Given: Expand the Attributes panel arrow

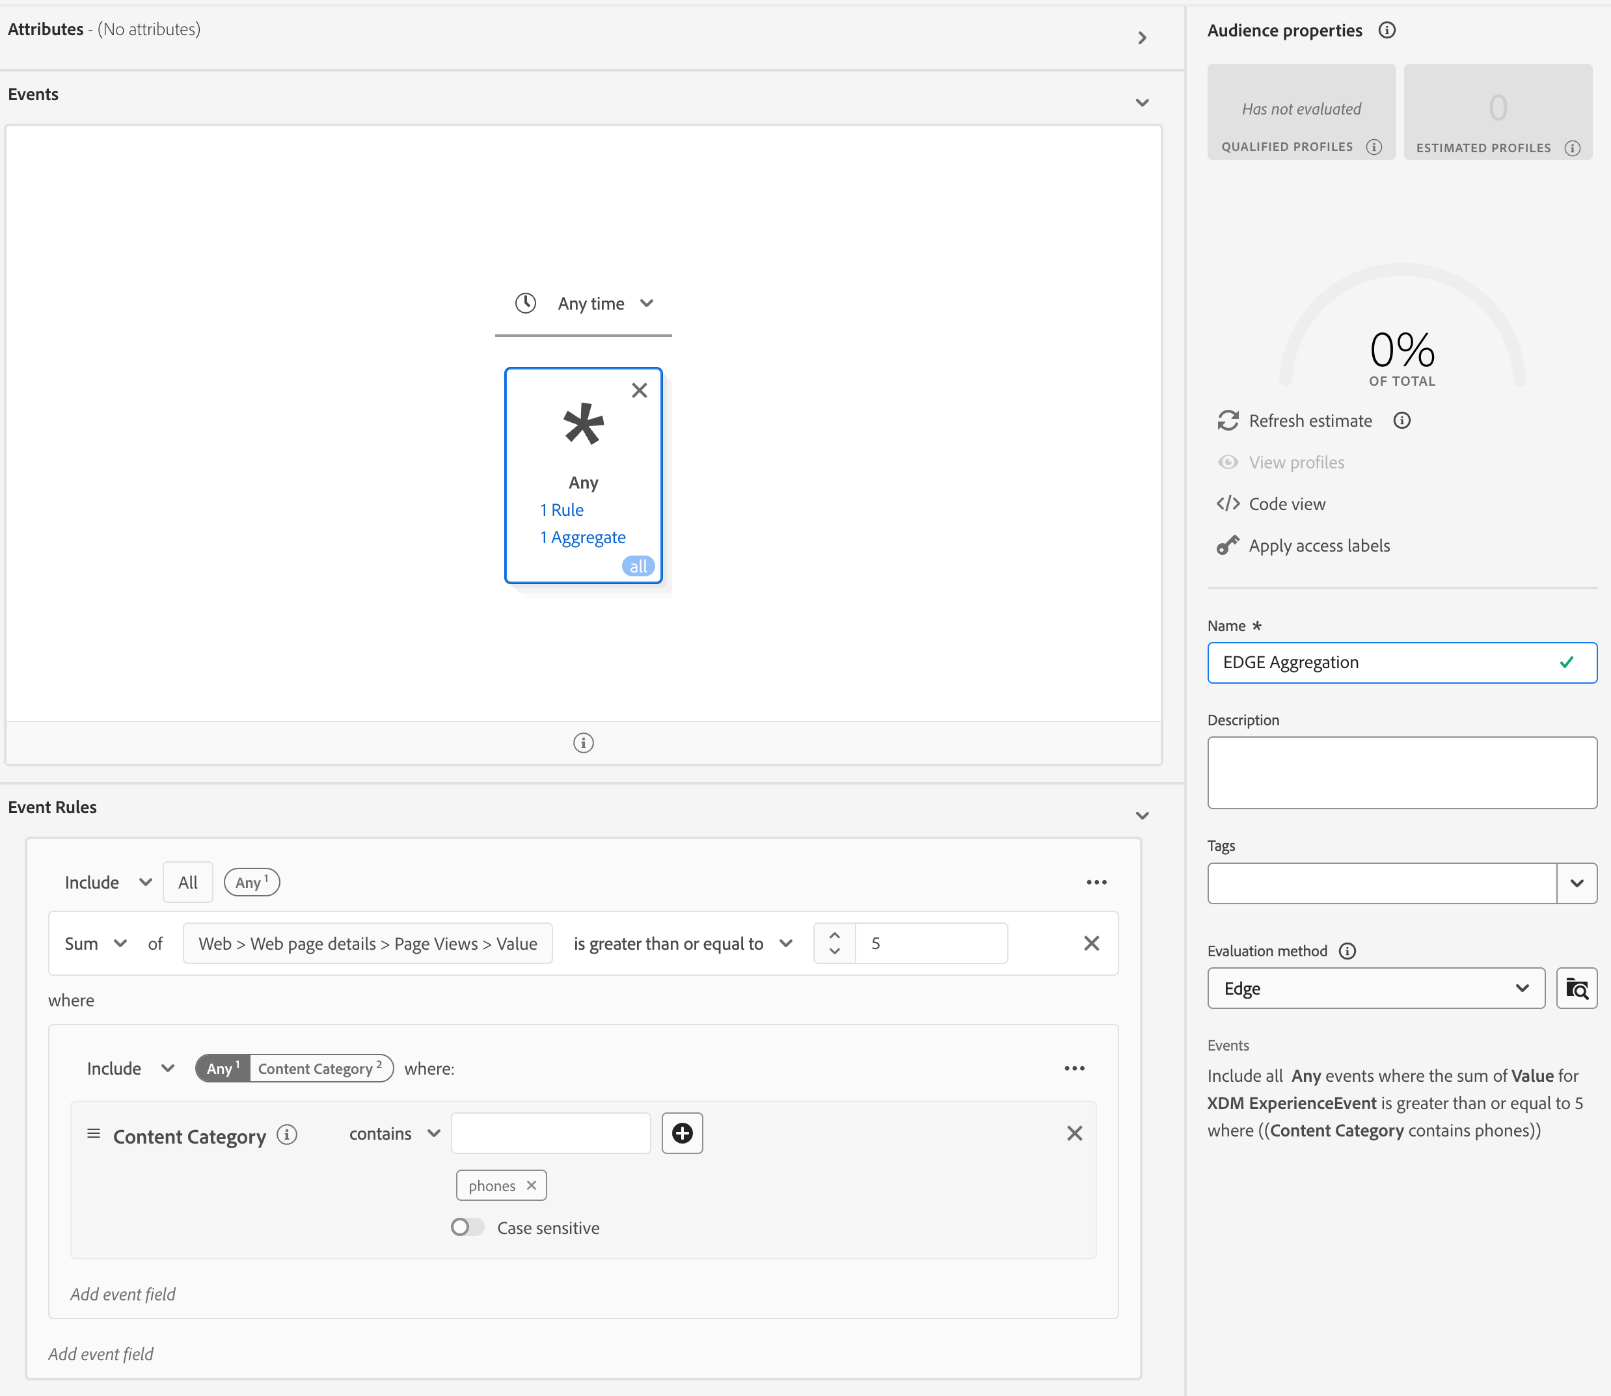Looking at the screenshot, I should [x=1142, y=37].
